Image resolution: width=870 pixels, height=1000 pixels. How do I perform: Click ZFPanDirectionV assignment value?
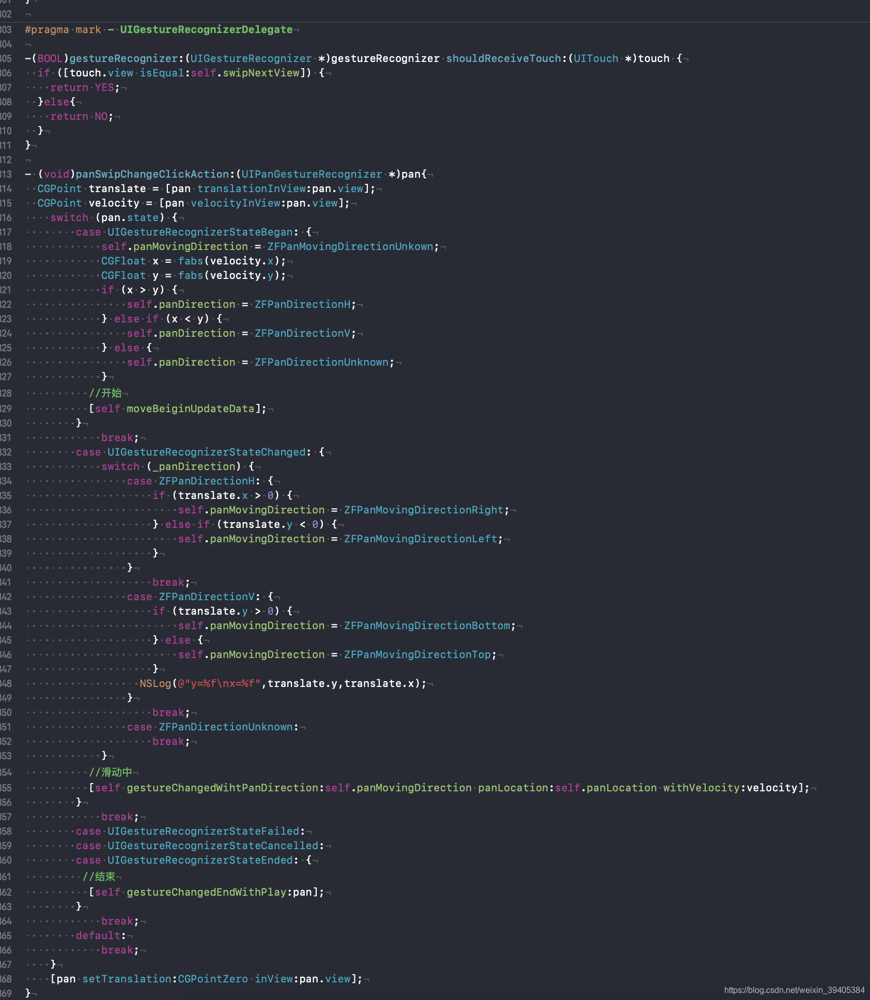[302, 333]
